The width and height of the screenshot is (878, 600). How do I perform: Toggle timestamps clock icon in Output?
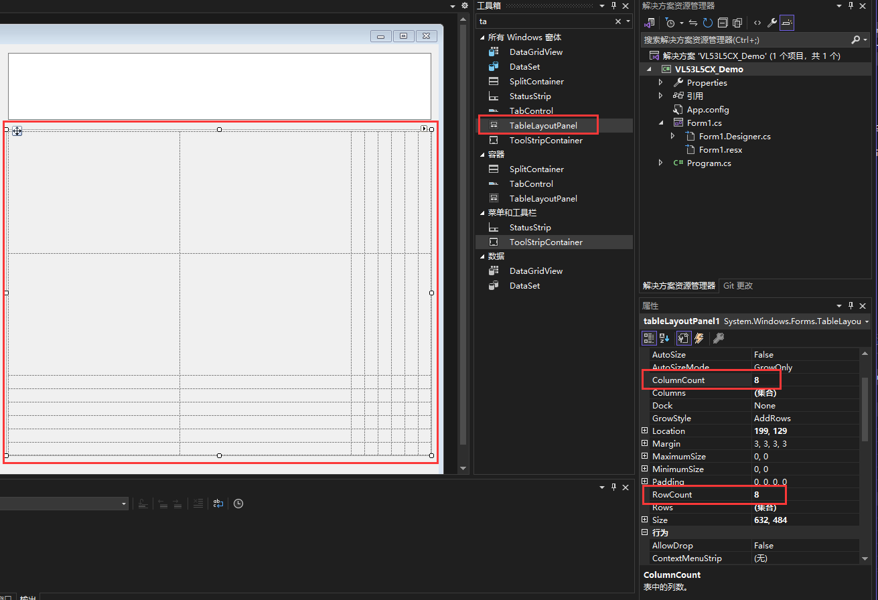coord(238,504)
